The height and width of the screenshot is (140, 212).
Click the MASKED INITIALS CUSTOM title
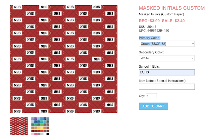[x=172, y=8]
